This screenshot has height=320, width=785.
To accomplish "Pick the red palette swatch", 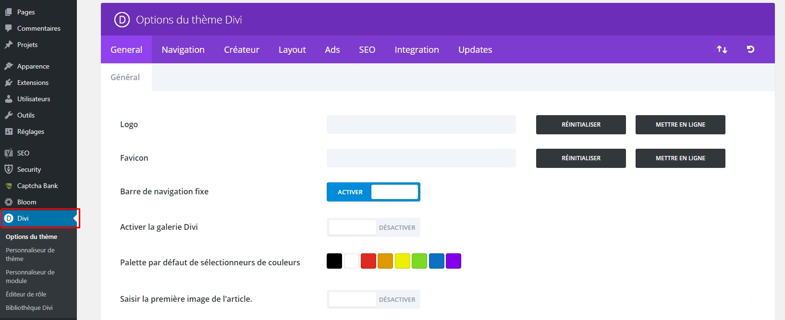I will coord(368,261).
